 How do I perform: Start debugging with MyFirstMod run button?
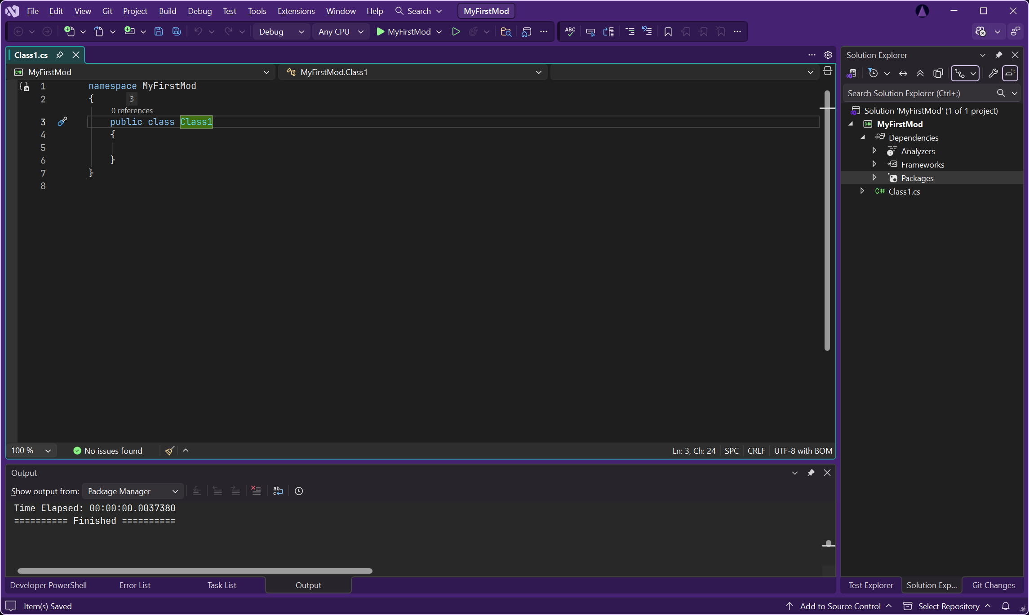click(403, 31)
